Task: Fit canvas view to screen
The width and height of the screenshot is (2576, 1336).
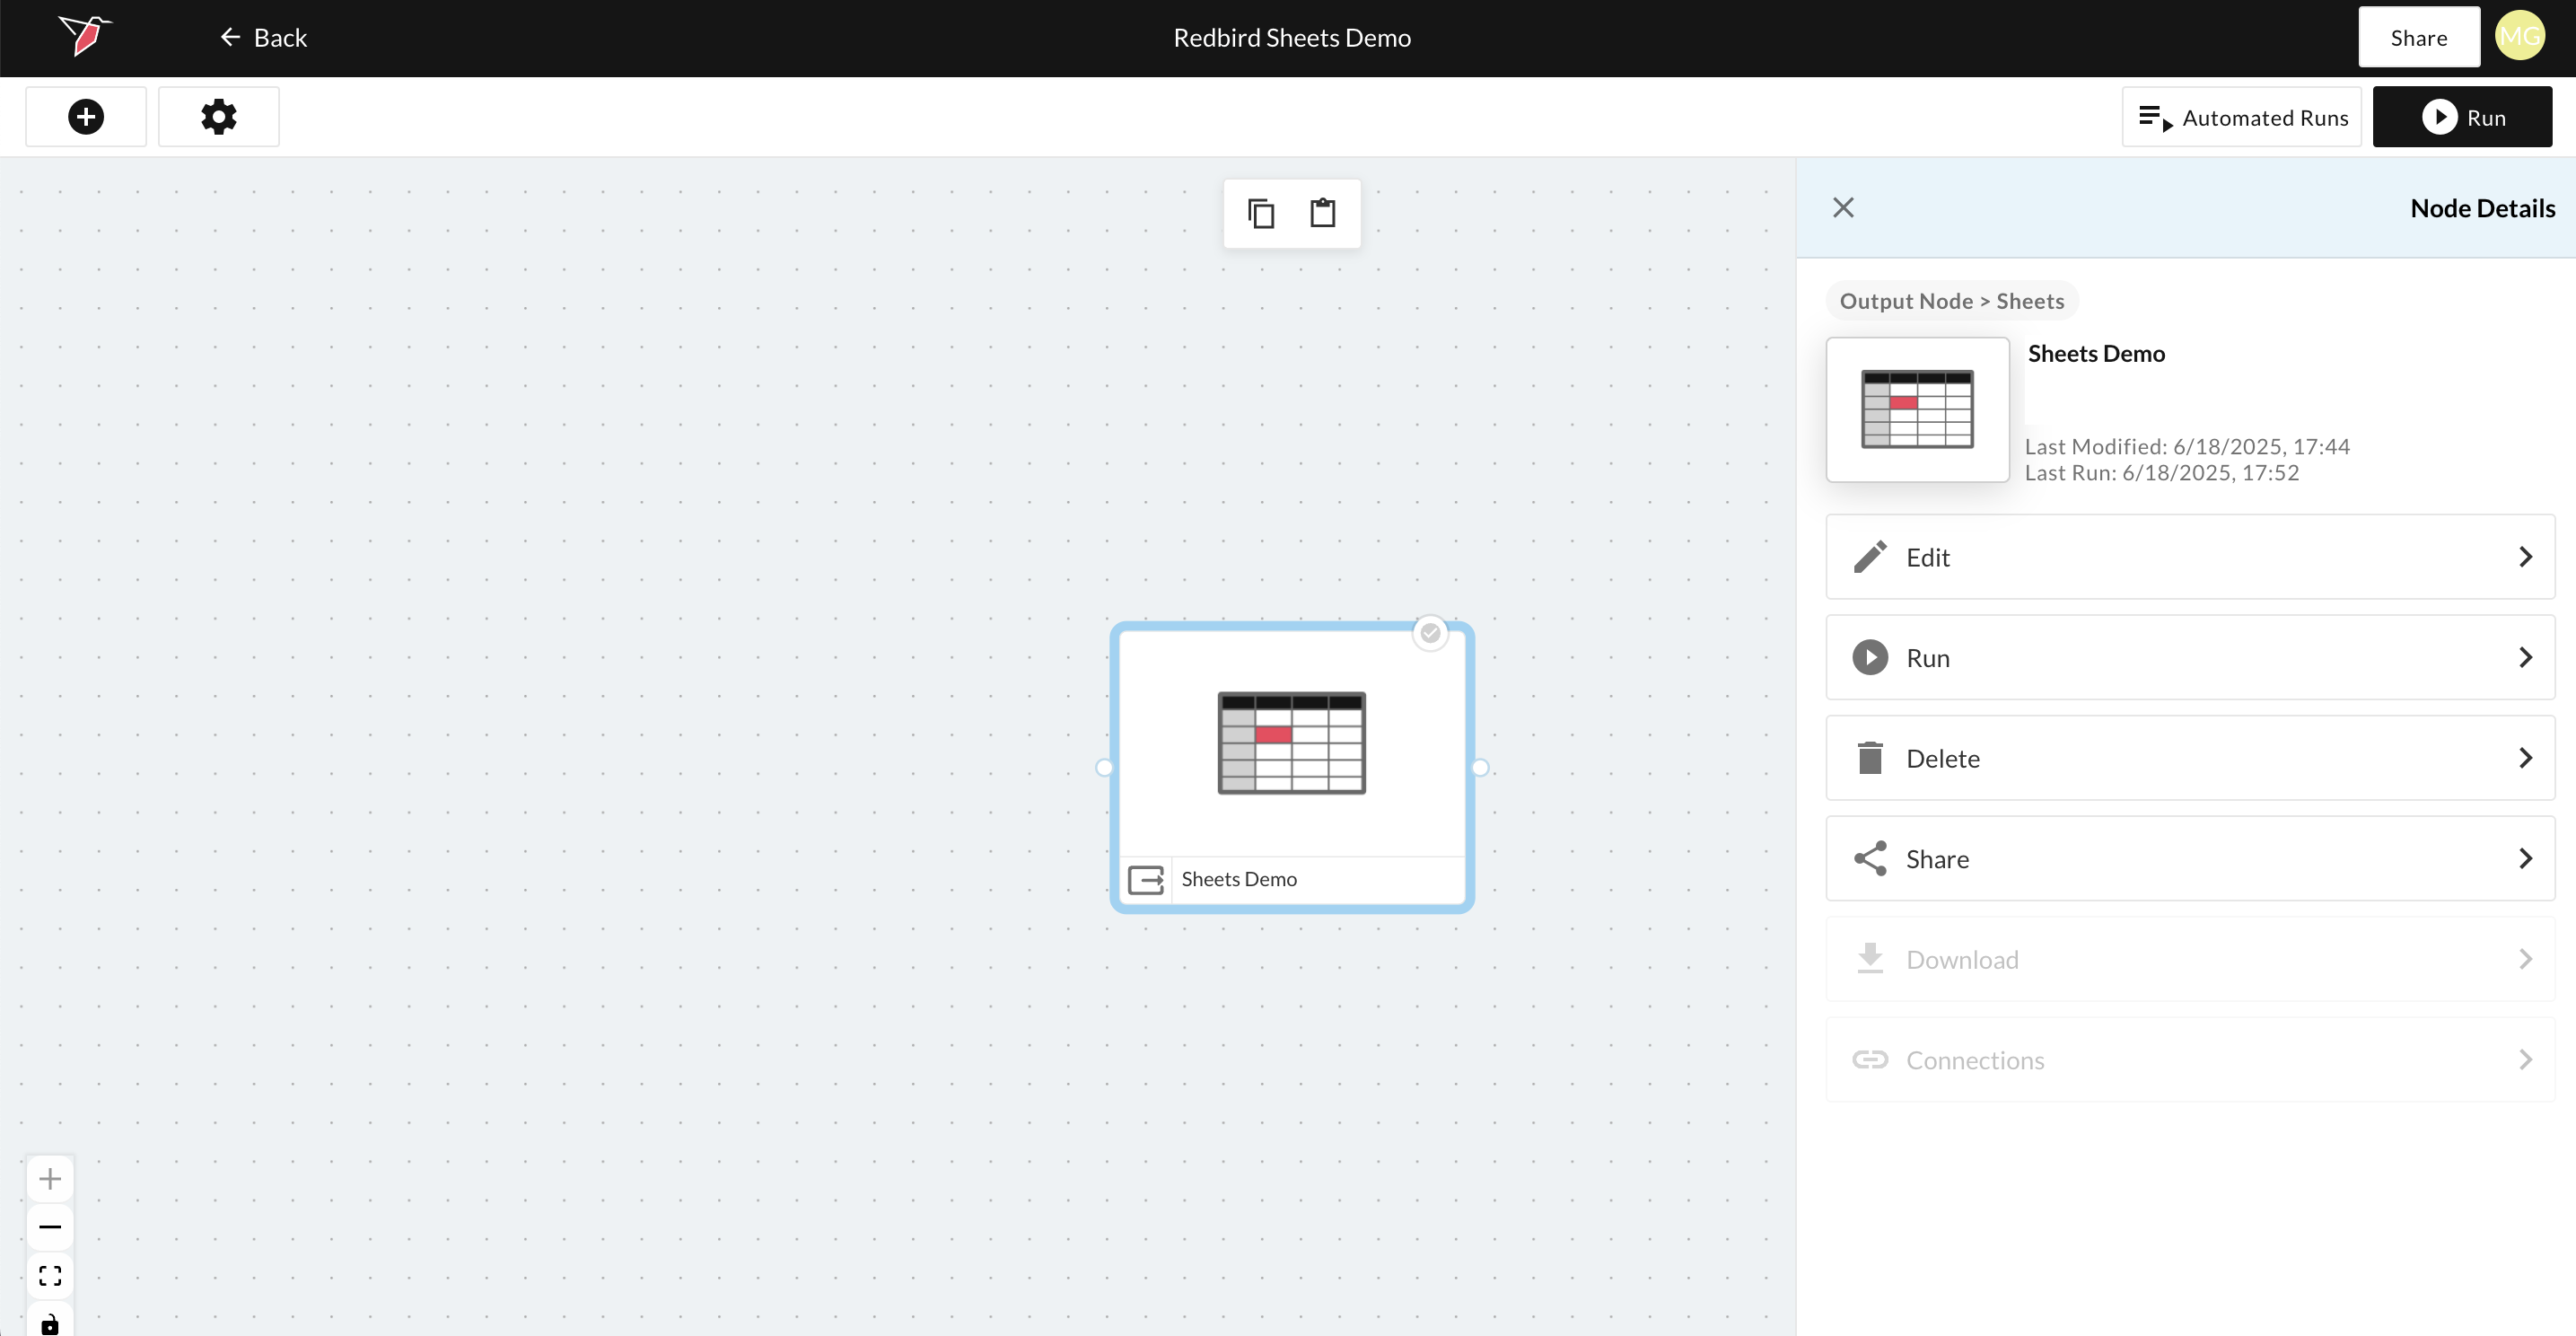Action: point(50,1275)
